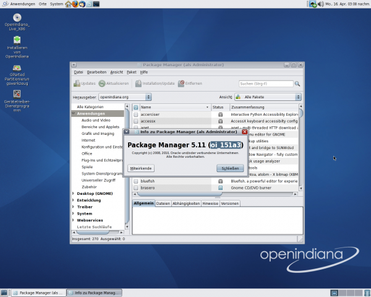Click the volume speaker tray icon
Image resolution: width=371 pixels, height=297 pixels.
point(320,4)
